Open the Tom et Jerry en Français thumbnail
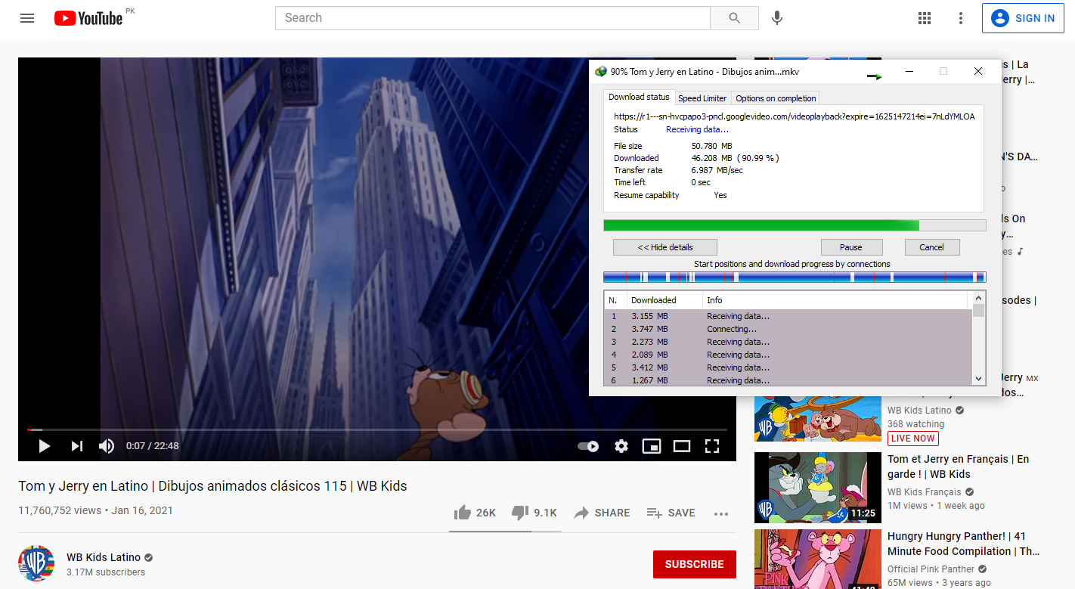The height and width of the screenshot is (589, 1075). pyautogui.click(x=818, y=488)
